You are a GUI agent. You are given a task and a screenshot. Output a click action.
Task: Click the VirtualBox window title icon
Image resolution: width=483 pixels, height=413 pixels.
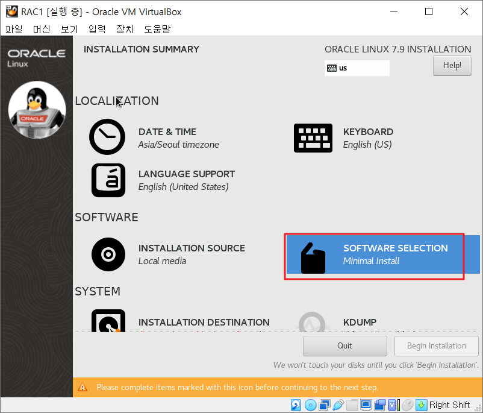[x=11, y=11]
